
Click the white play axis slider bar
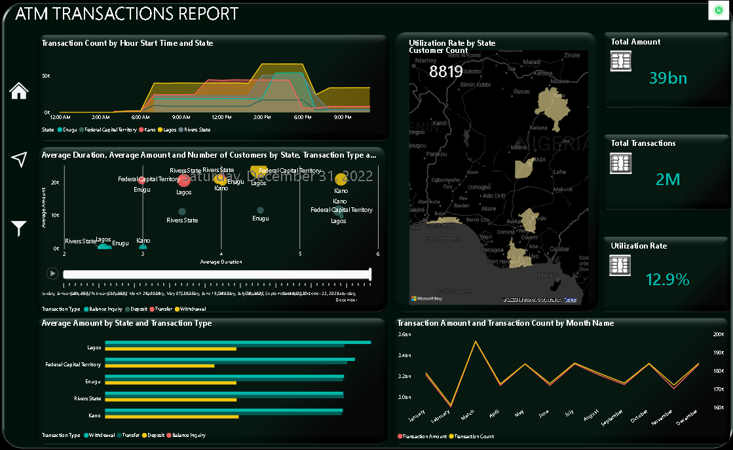tap(217, 275)
